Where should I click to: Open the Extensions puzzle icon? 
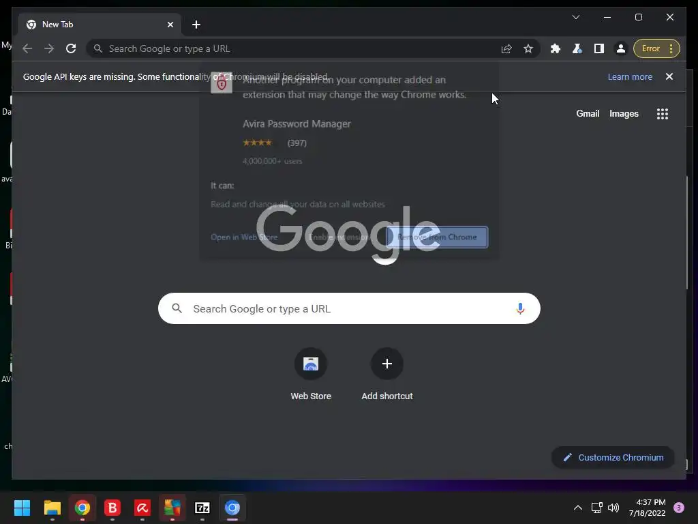click(555, 48)
